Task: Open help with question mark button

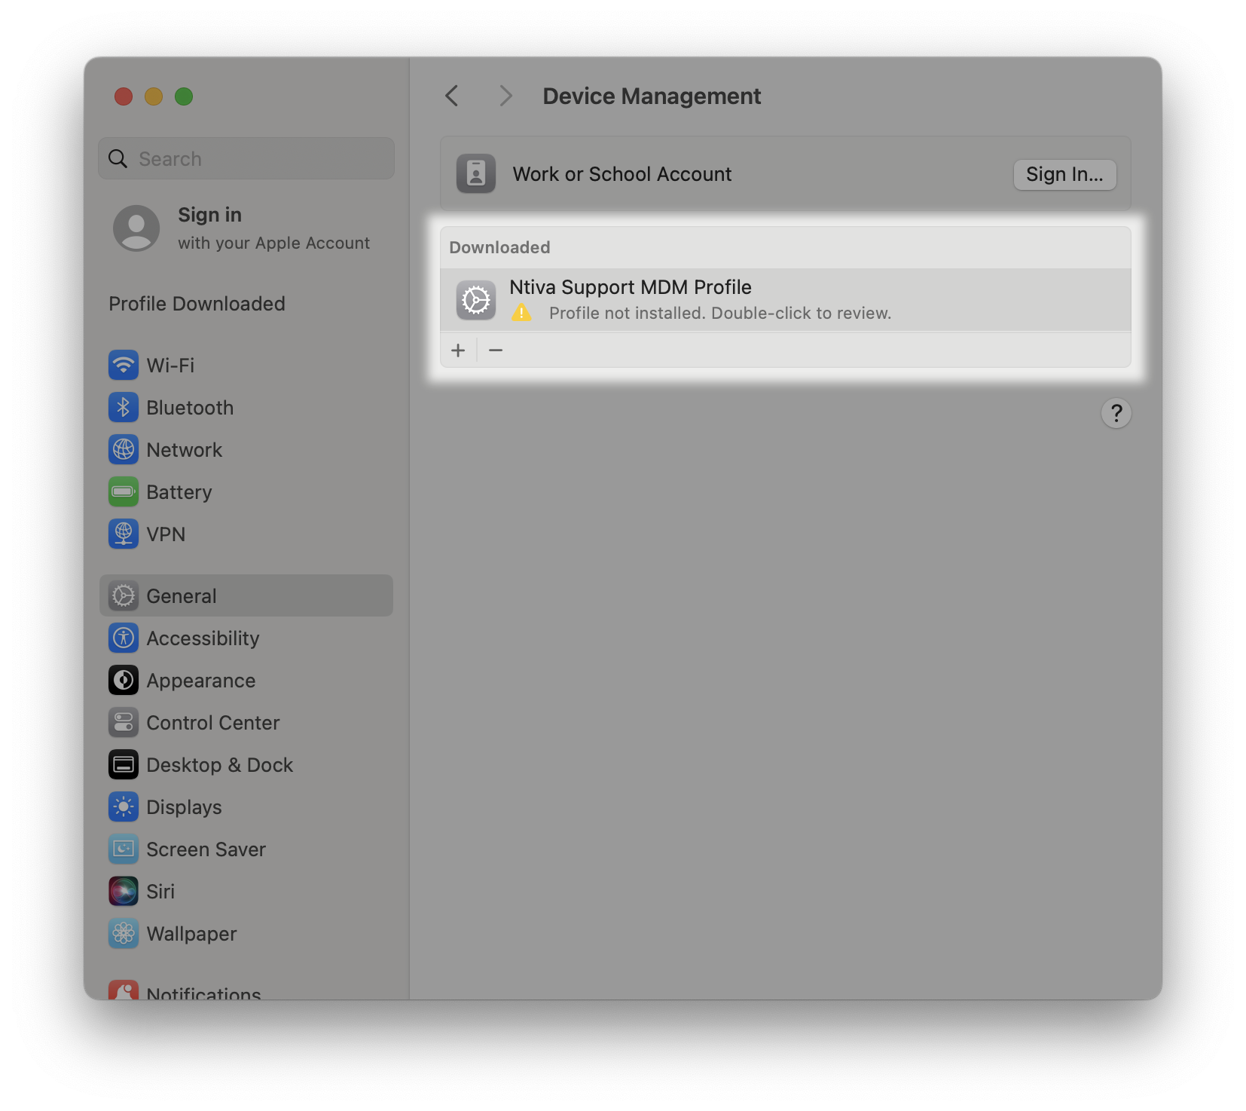Action: [1116, 413]
